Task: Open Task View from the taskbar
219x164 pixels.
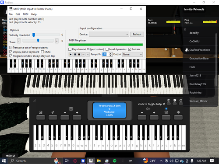Action: pos(67,161)
